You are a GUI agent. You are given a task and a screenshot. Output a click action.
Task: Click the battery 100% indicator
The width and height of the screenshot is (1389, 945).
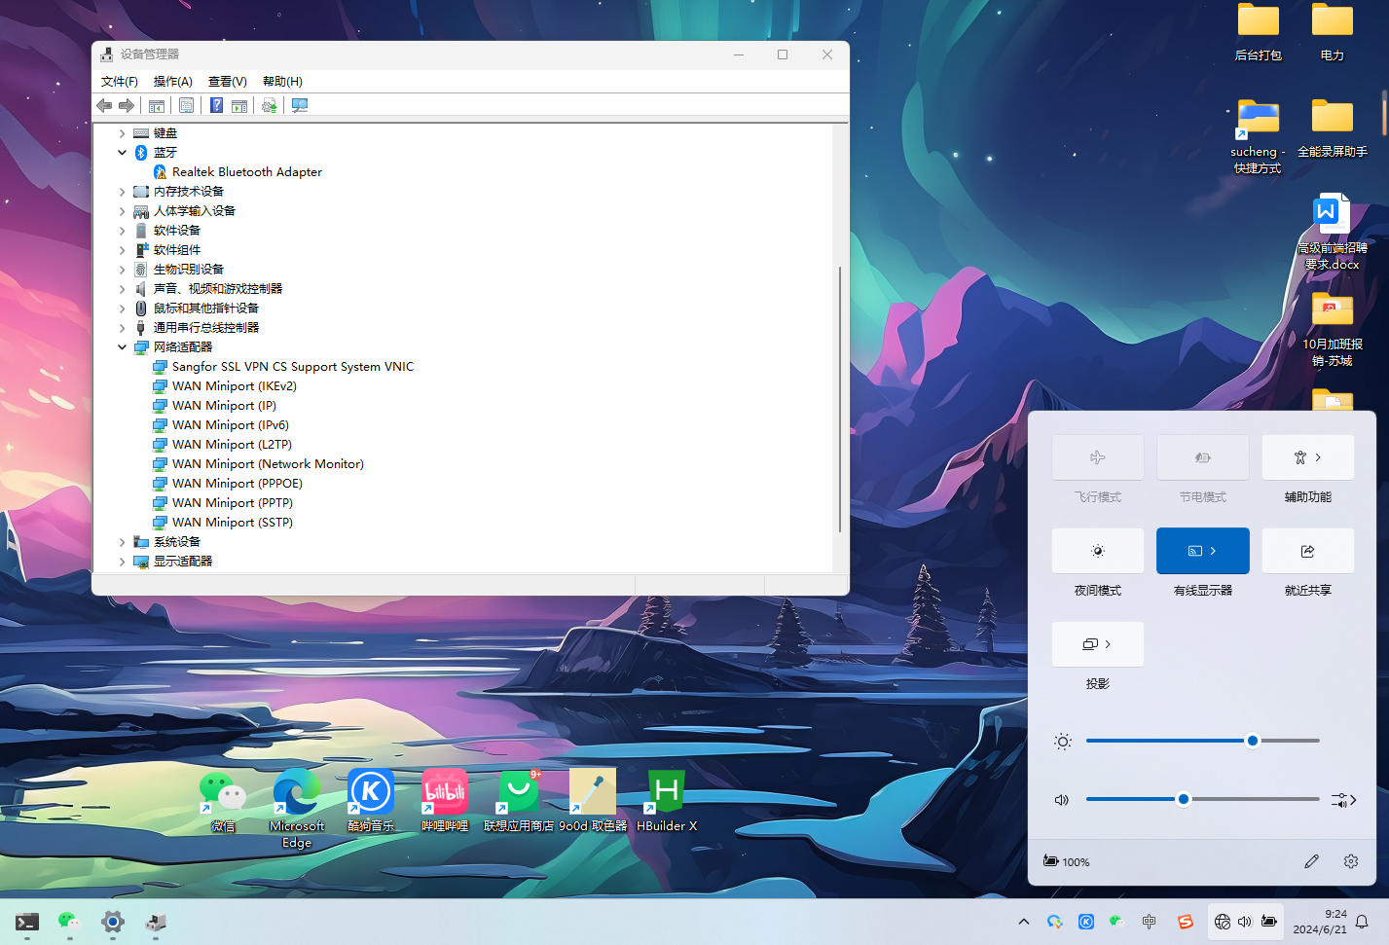coord(1067,861)
